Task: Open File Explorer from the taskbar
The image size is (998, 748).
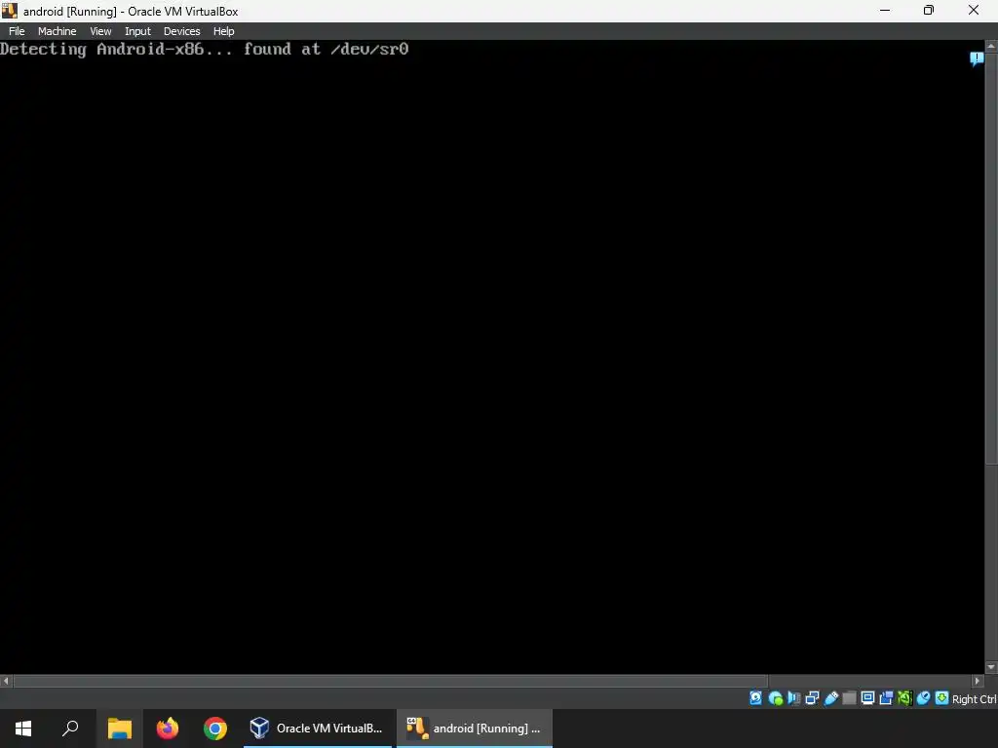Action: (119, 729)
